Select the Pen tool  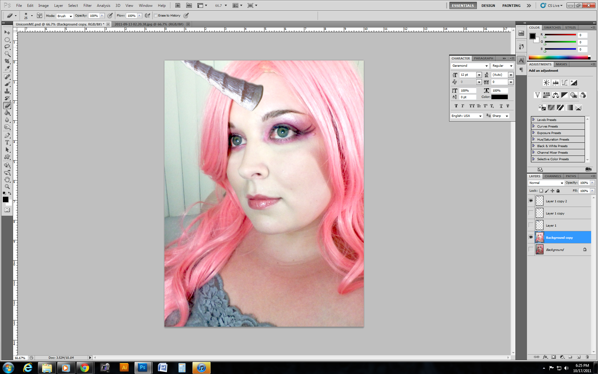[7, 135]
